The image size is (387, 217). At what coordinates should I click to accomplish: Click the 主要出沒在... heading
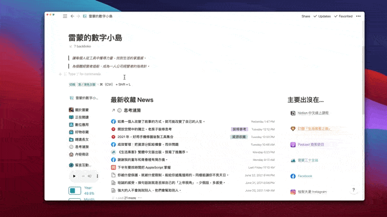(305, 100)
